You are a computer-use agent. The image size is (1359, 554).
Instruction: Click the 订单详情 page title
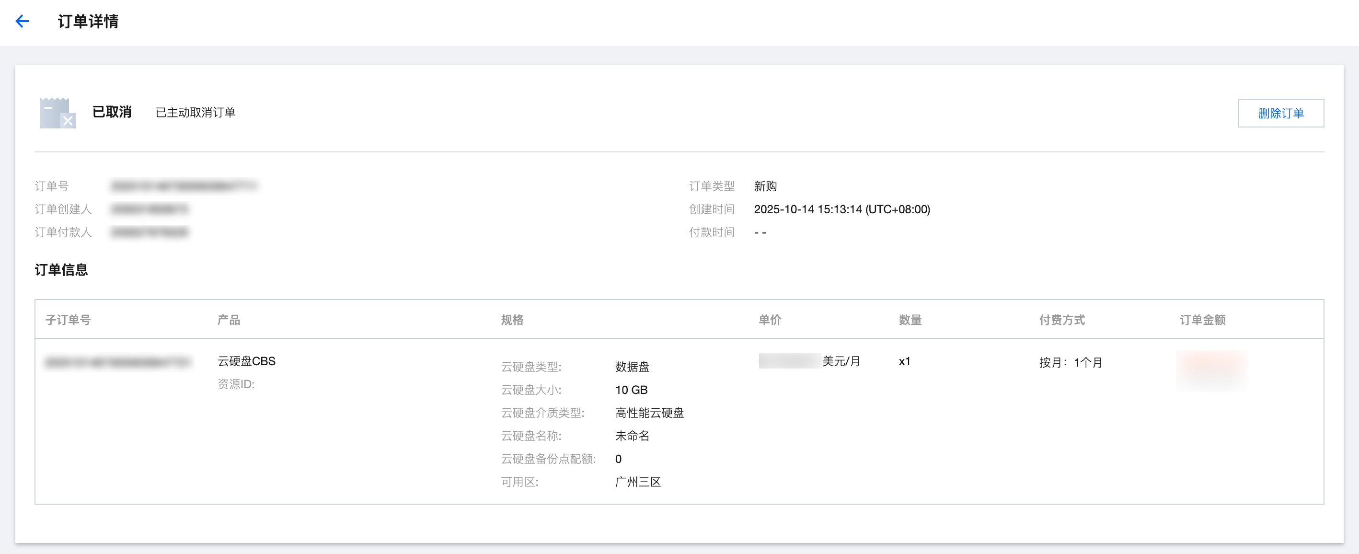[x=88, y=22]
